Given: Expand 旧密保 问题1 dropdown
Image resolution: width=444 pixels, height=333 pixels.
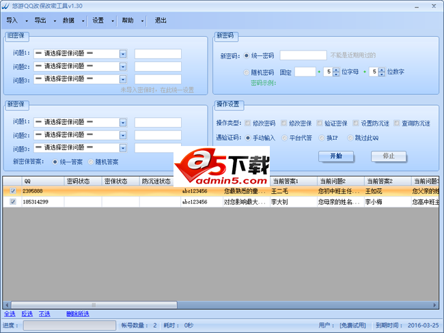Looking at the screenshot, I should click(123, 54).
